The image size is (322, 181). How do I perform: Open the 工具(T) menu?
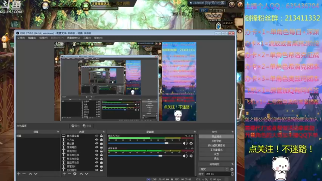[87, 38]
